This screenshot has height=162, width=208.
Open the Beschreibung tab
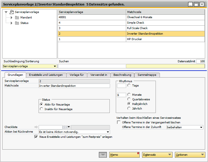[122, 75]
